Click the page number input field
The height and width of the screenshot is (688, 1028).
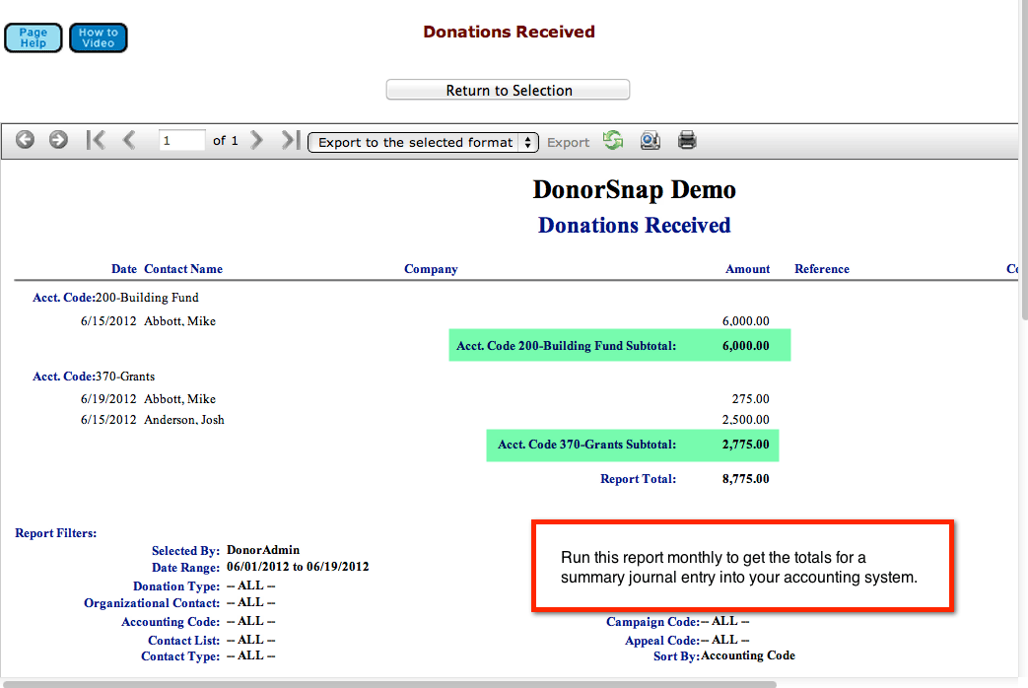181,140
